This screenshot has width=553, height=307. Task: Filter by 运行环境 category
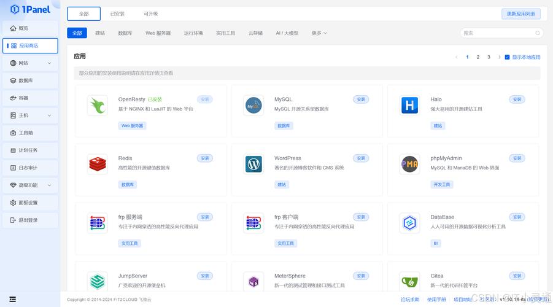(193, 33)
